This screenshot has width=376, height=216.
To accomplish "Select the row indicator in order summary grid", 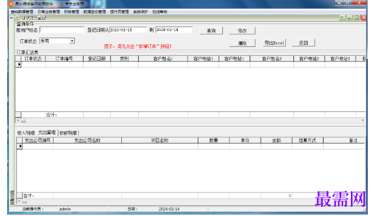I will (18, 64).
